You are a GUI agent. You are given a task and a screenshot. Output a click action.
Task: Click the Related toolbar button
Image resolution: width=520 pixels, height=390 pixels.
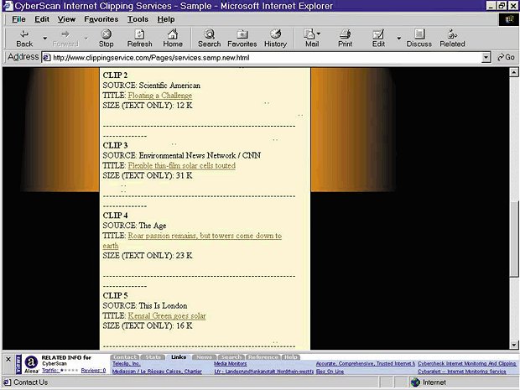click(452, 39)
